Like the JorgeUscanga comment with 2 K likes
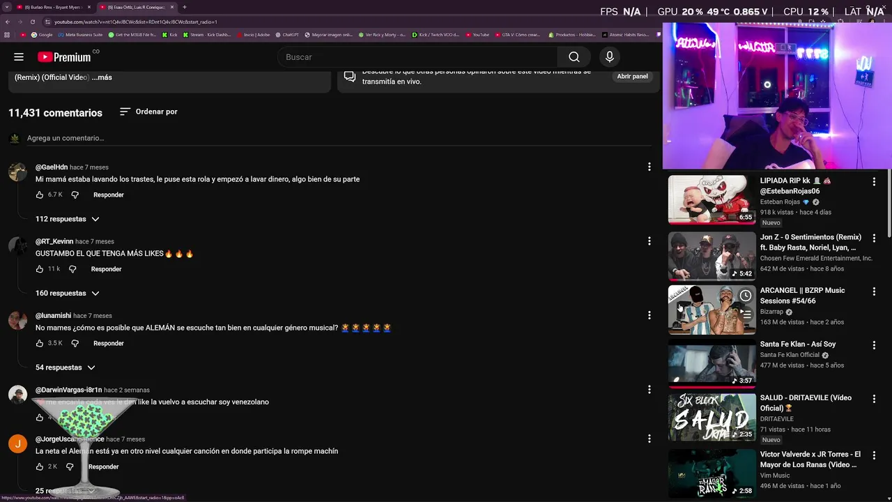The width and height of the screenshot is (892, 502). (40, 466)
